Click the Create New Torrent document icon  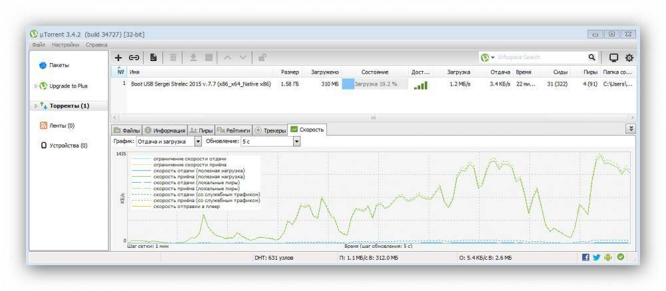(153, 58)
